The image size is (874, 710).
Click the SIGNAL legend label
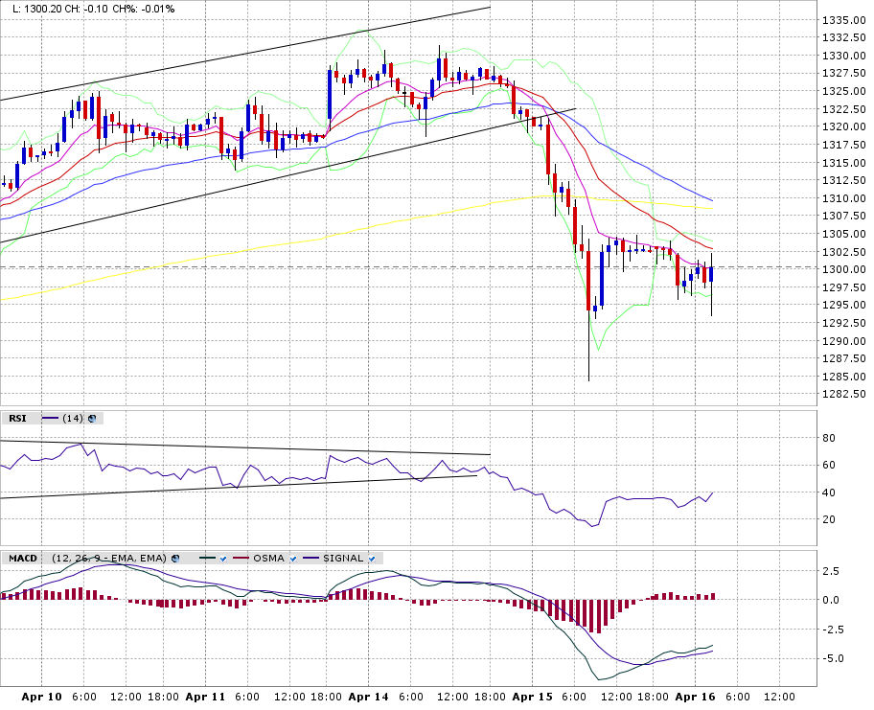pyautogui.click(x=343, y=558)
